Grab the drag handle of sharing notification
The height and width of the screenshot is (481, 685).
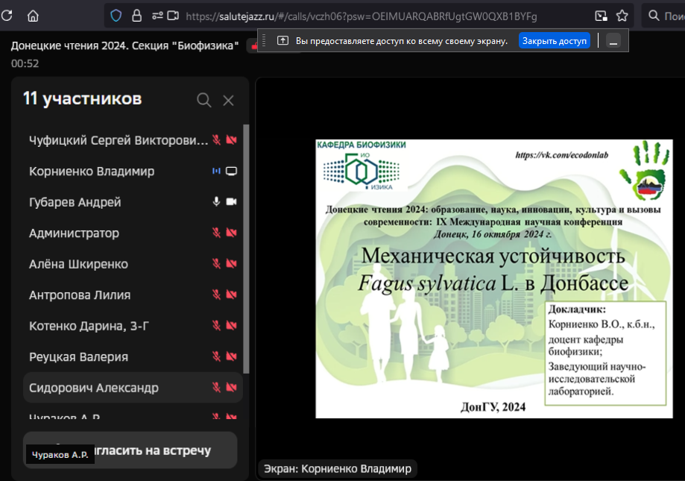click(x=264, y=40)
